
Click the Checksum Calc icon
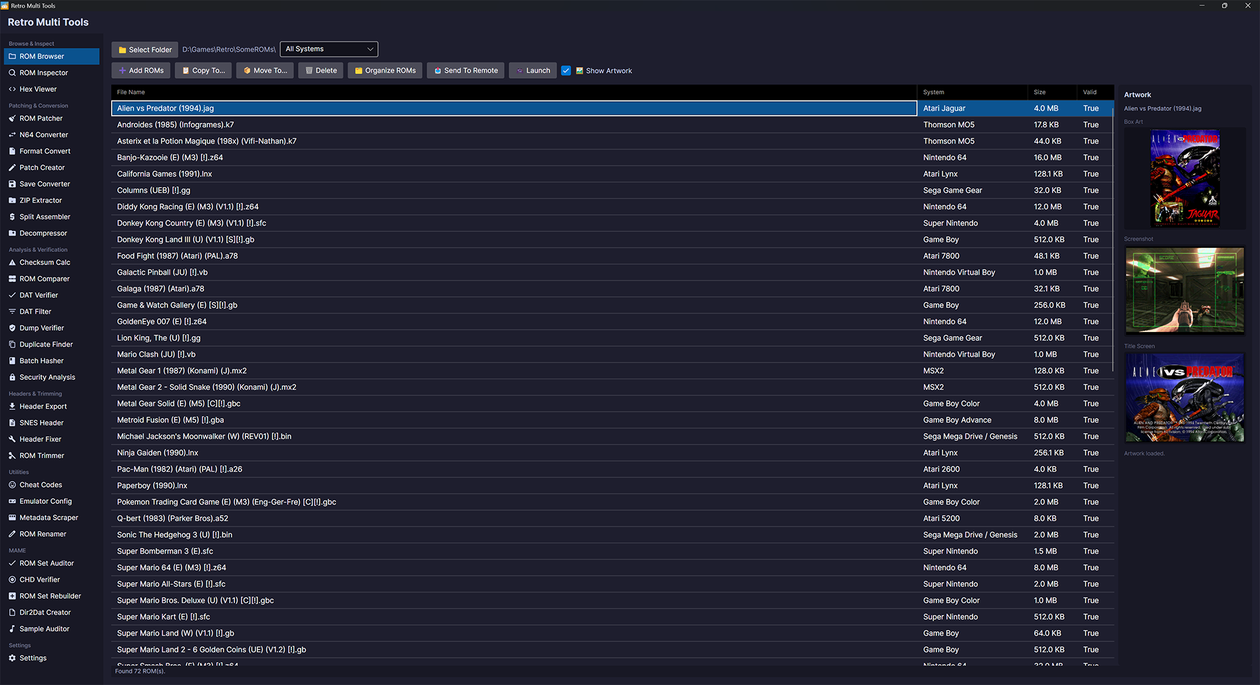pos(12,262)
